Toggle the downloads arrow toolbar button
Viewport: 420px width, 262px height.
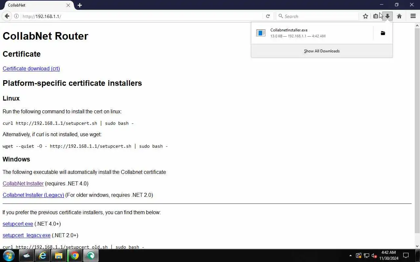(388, 16)
